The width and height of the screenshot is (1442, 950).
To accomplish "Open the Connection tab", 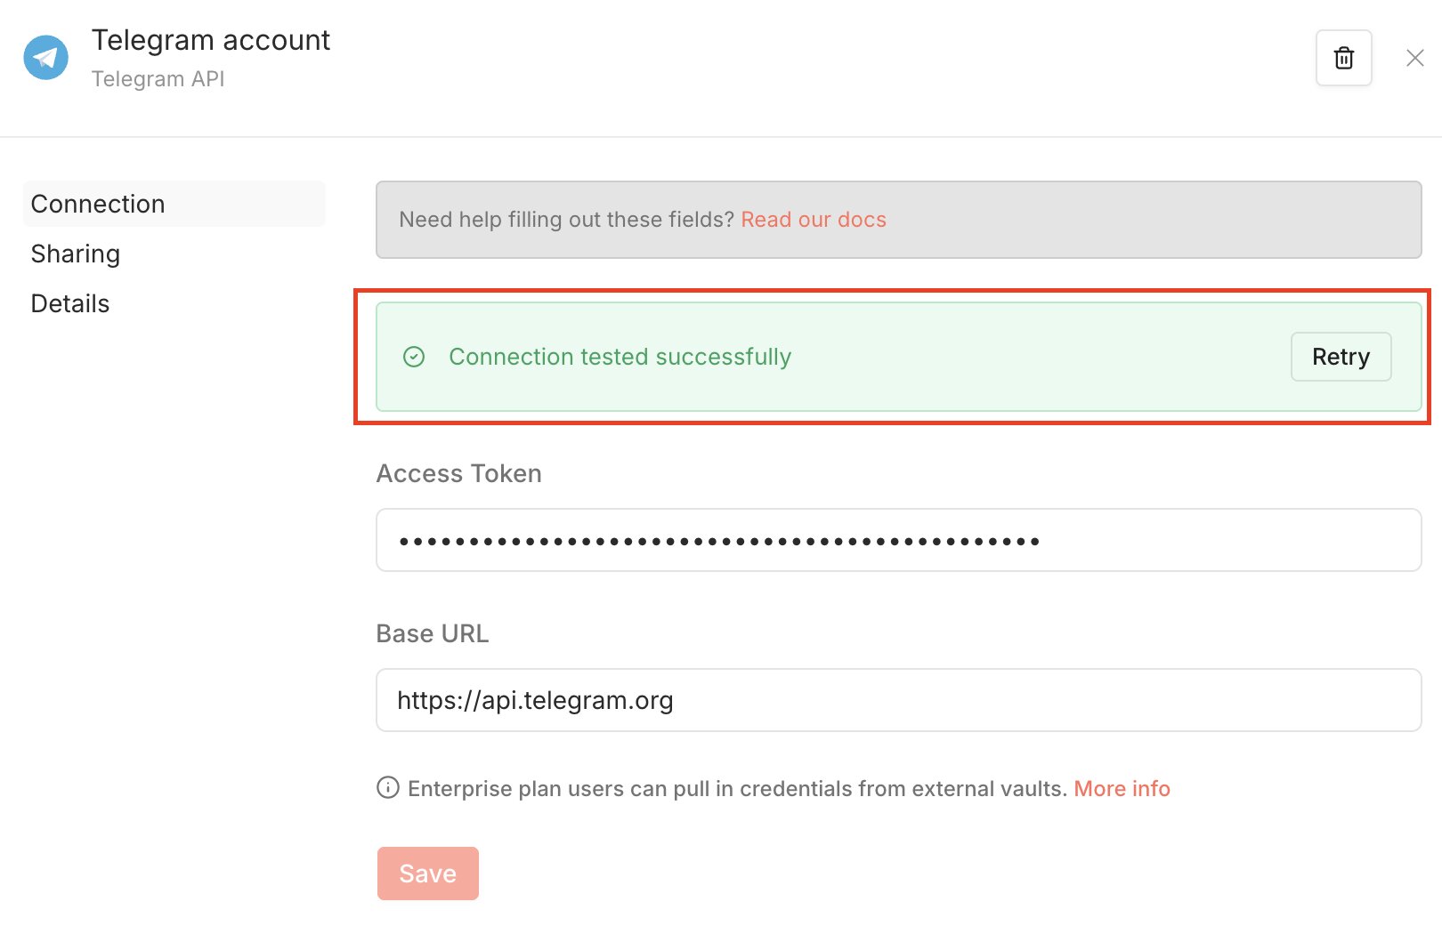I will [x=98, y=204].
